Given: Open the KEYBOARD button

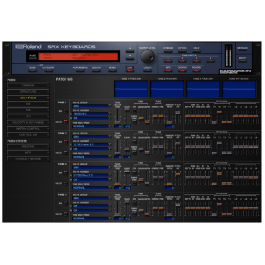Looking at the screenshot, I should click(x=168, y=51).
